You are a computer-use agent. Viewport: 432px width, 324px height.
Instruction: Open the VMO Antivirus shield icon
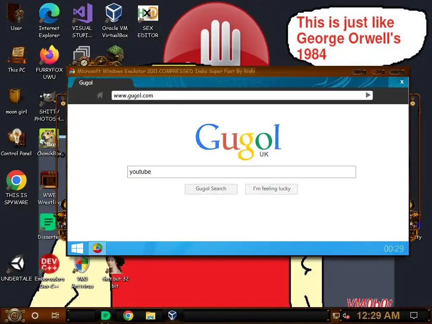click(x=82, y=271)
